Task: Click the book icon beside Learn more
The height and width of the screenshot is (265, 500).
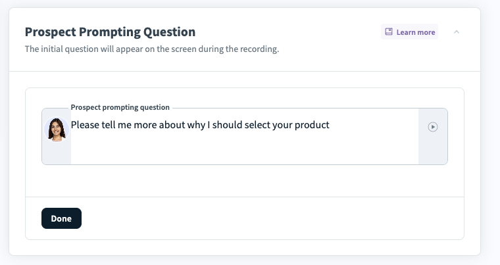Action: (x=389, y=32)
